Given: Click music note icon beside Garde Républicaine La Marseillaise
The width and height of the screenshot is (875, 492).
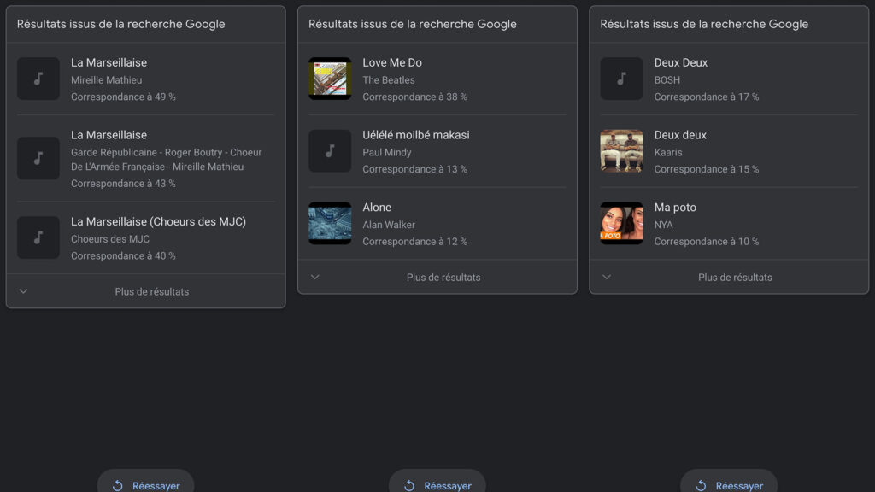Looking at the screenshot, I should pos(38,158).
